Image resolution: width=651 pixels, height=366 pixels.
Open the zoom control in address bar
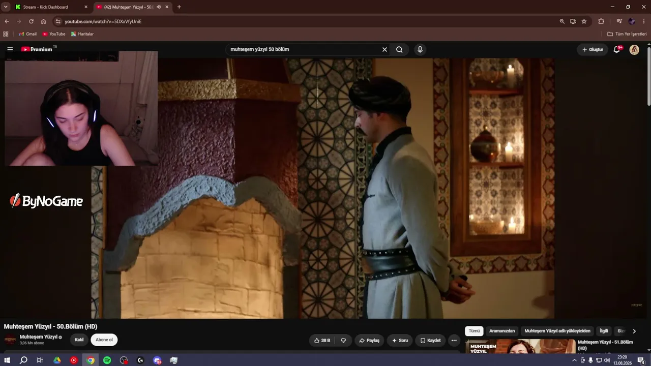(562, 21)
